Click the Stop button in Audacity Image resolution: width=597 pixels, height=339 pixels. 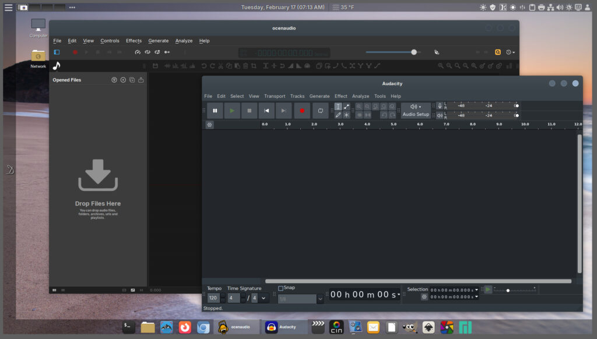click(250, 111)
